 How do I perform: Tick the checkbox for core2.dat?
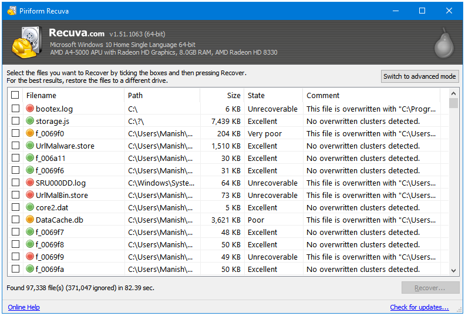pos(15,207)
